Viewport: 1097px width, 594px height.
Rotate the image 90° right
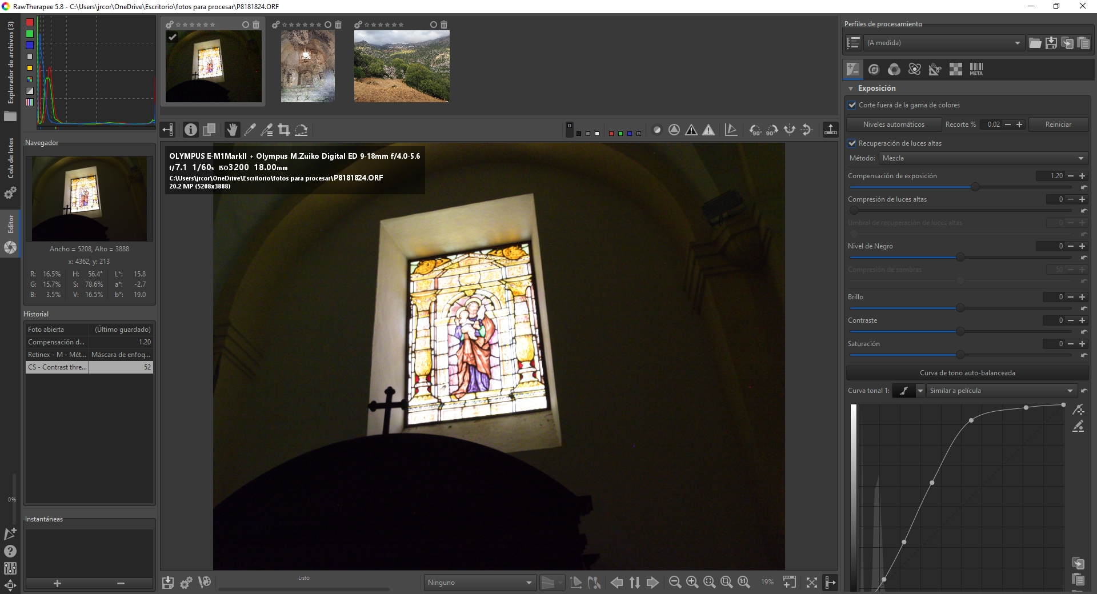(772, 130)
